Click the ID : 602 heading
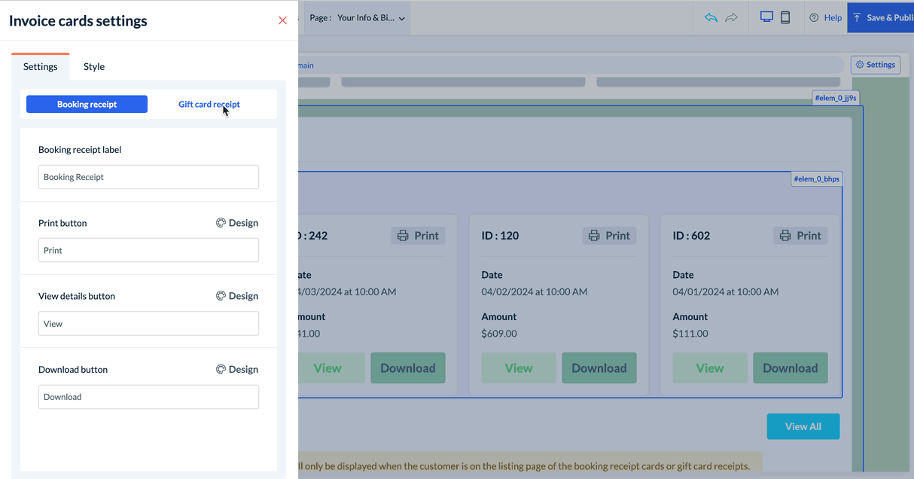The height and width of the screenshot is (479, 914). click(x=691, y=236)
